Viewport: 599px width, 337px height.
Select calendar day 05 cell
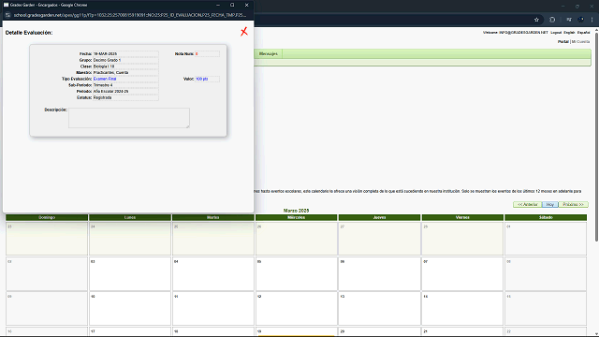point(297,273)
